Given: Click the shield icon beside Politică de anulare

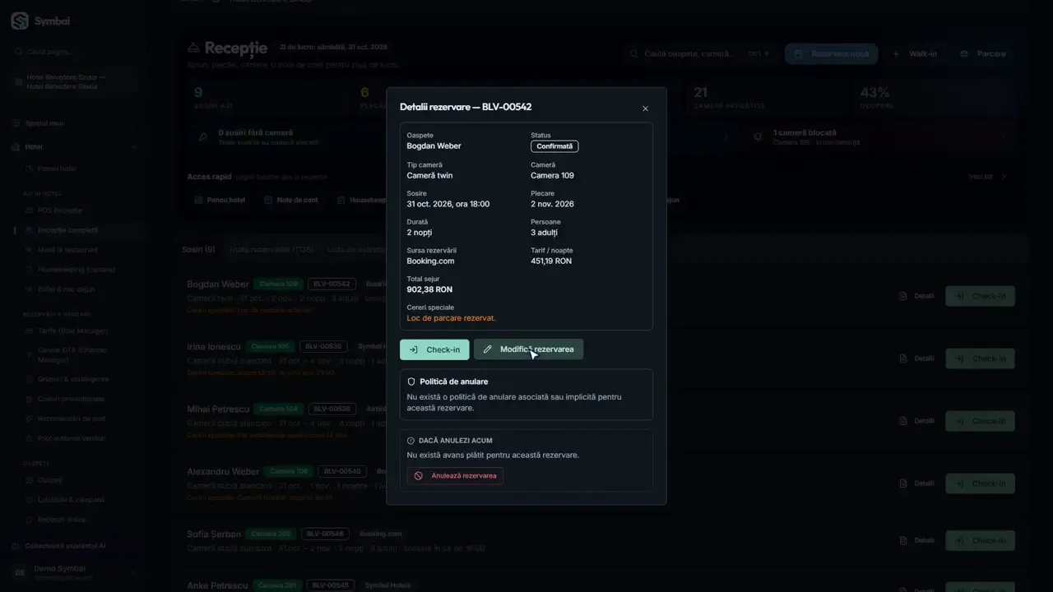Looking at the screenshot, I should coord(411,382).
